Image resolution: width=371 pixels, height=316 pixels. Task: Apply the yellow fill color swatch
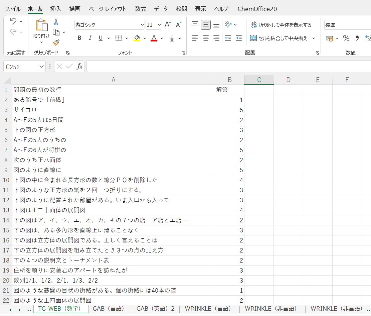137,38
